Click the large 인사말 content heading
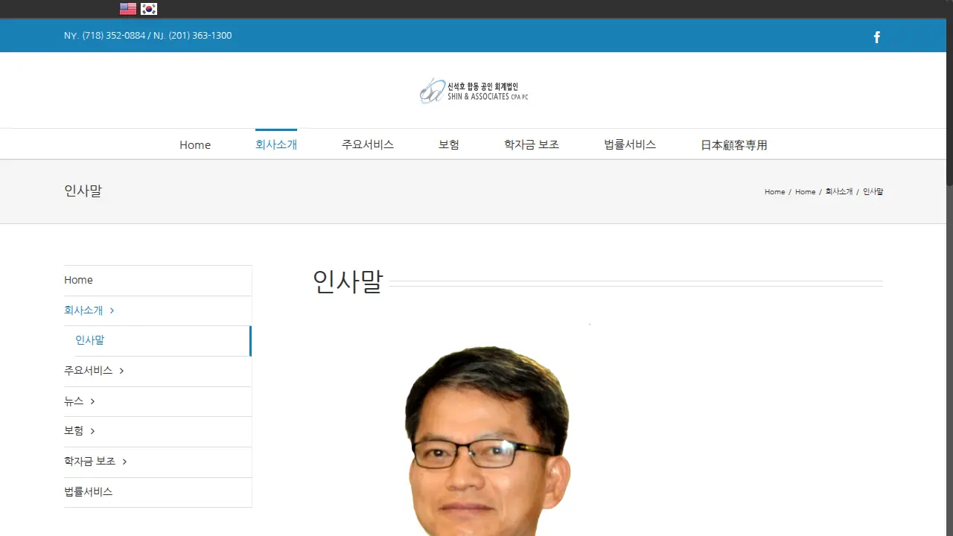This screenshot has height=536, width=953. 348,282
